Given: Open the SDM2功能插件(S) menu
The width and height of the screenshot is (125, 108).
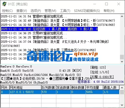Looking at the screenshot, I should 87,11.
